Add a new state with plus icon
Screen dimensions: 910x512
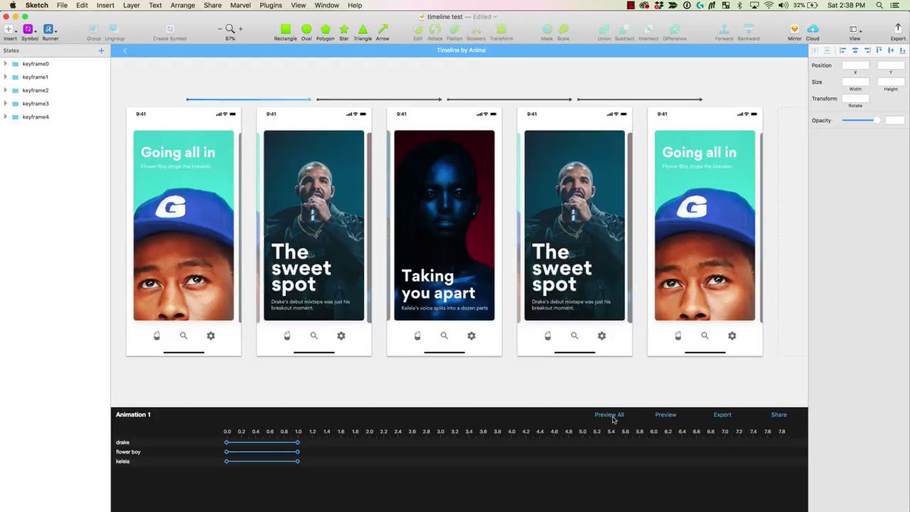(x=101, y=51)
